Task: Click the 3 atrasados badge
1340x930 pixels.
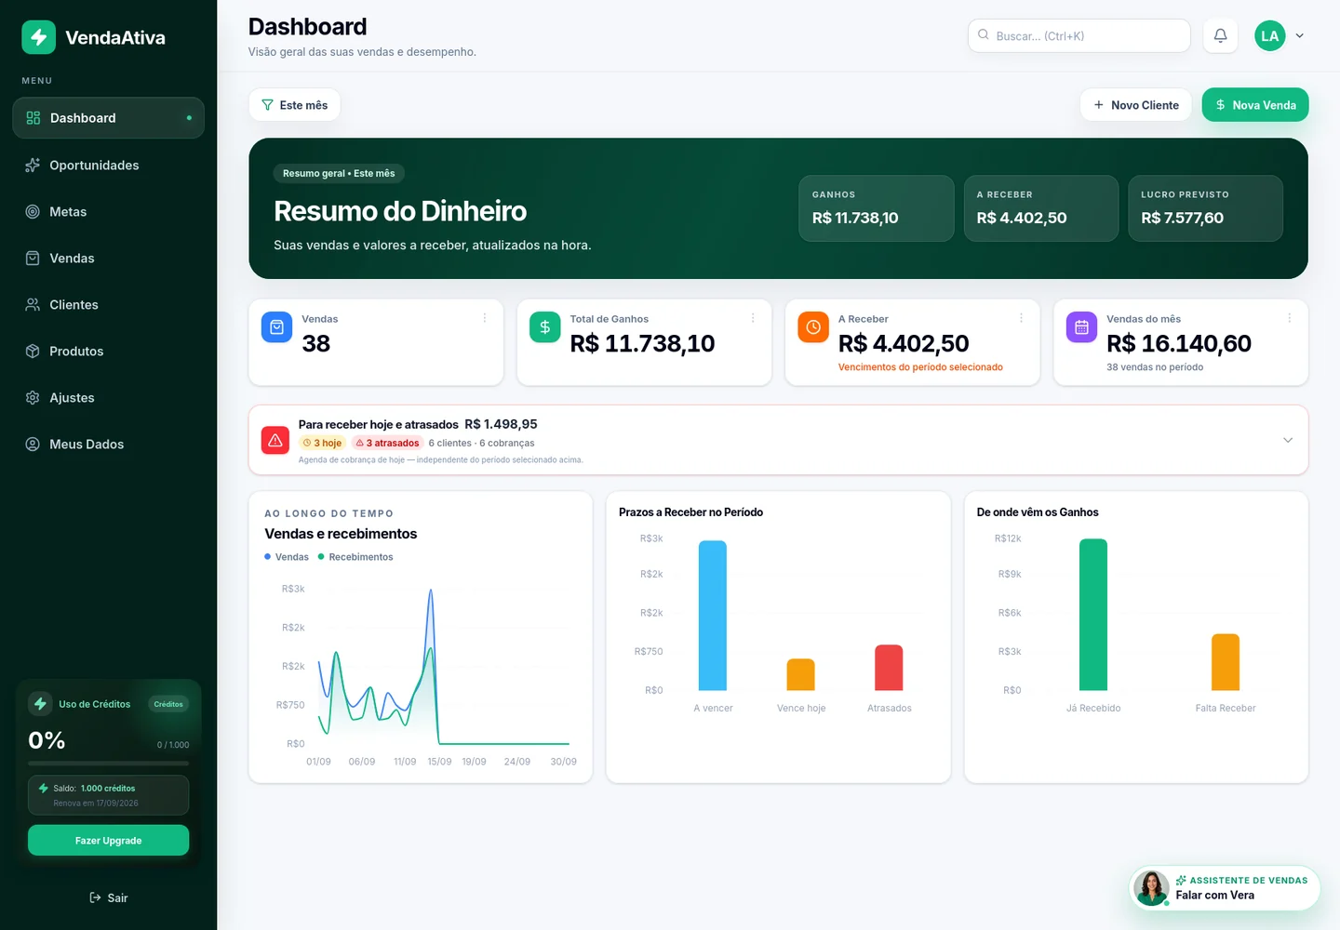Action: [388, 444]
